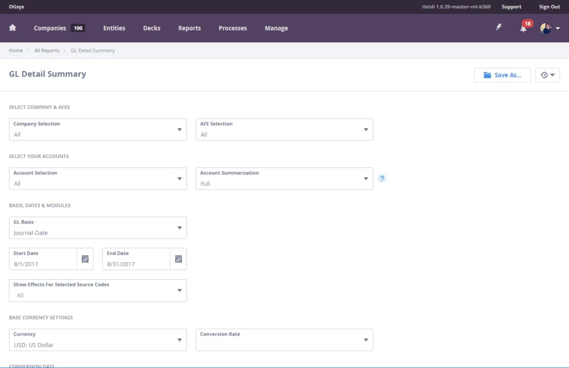Expand Company Selection dropdown

(x=98, y=130)
